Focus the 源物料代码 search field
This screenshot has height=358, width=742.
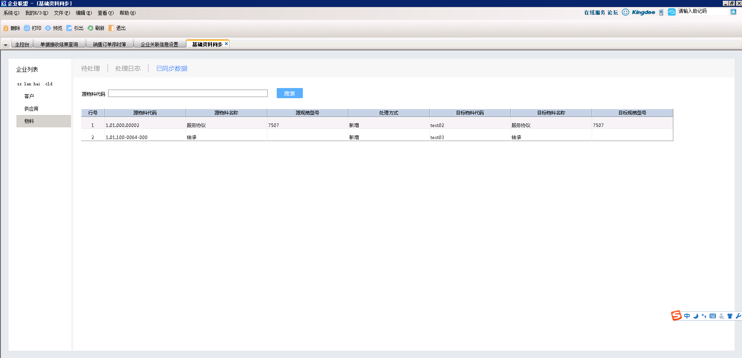tap(188, 93)
